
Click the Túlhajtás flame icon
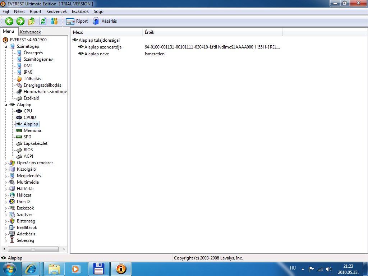(x=19, y=79)
